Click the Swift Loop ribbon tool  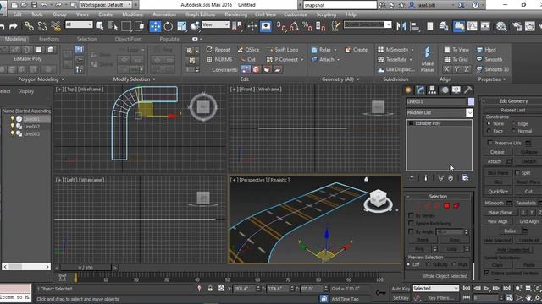[x=283, y=50]
